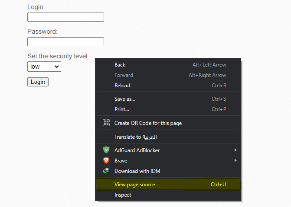Screen dimensions: 291x207
Task: Click the QR code icon in the menu
Action: 106,123
